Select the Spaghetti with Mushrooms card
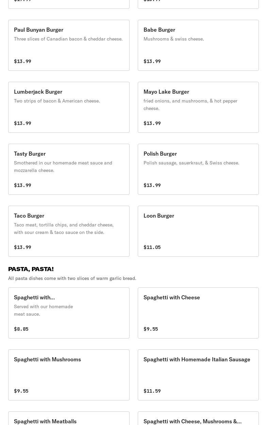This screenshot has width=267, height=425. 69,375
